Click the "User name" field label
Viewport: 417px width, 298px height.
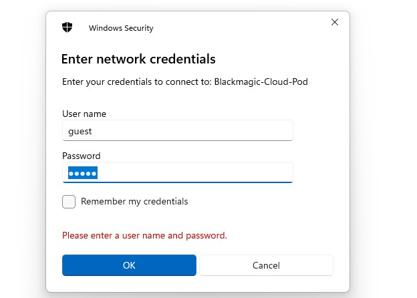tap(84, 114)
